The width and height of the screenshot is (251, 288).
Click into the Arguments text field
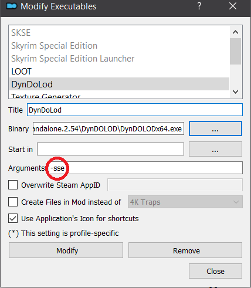145,168
